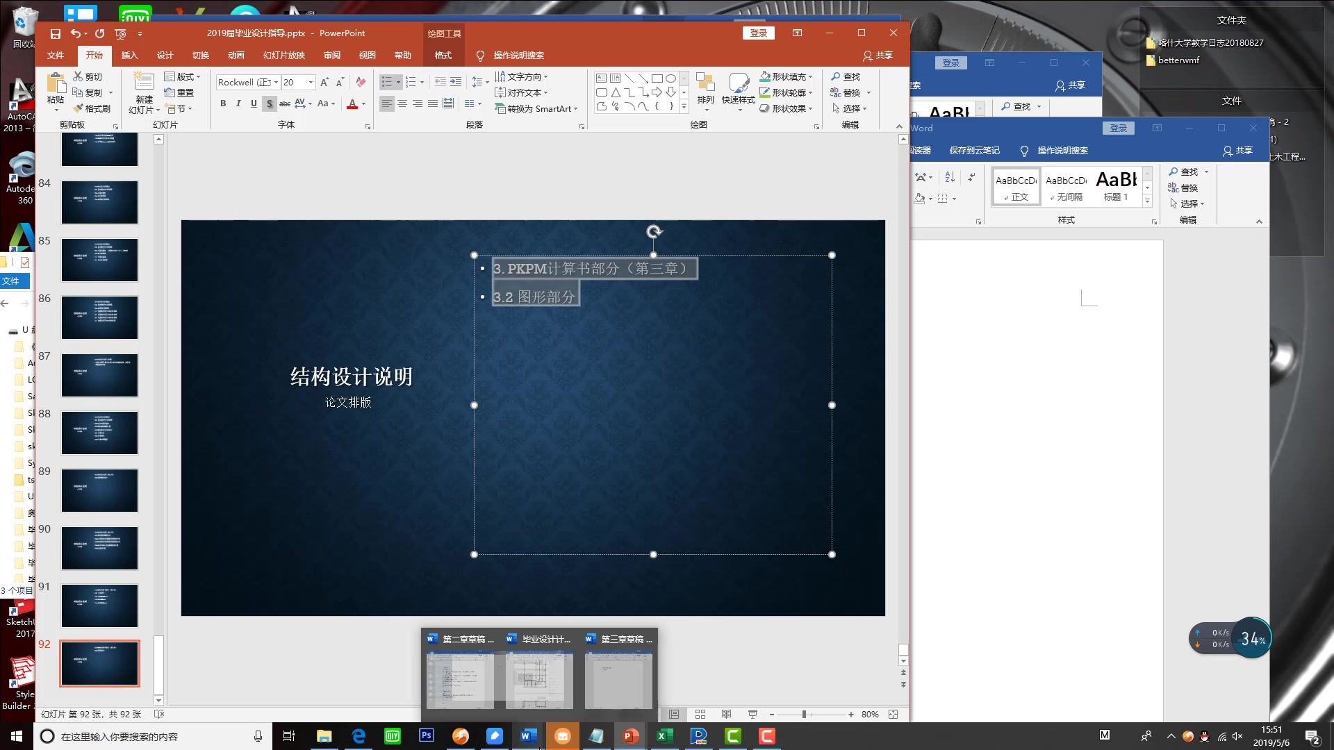Zoom in with the plus button

[x=851, y=714]
